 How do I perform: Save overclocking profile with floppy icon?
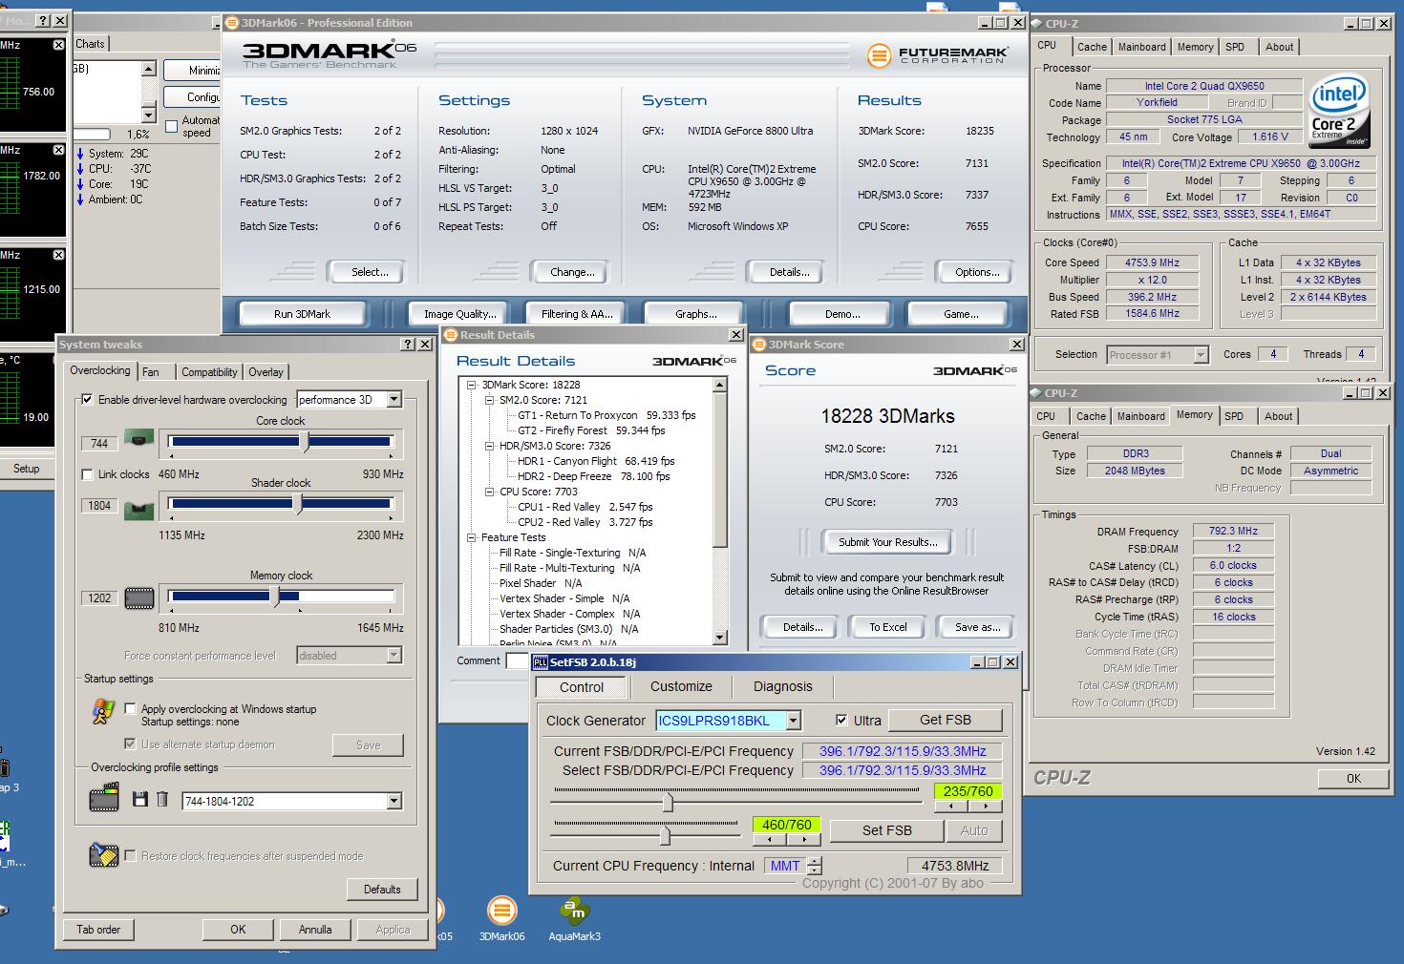click(140, 799)
